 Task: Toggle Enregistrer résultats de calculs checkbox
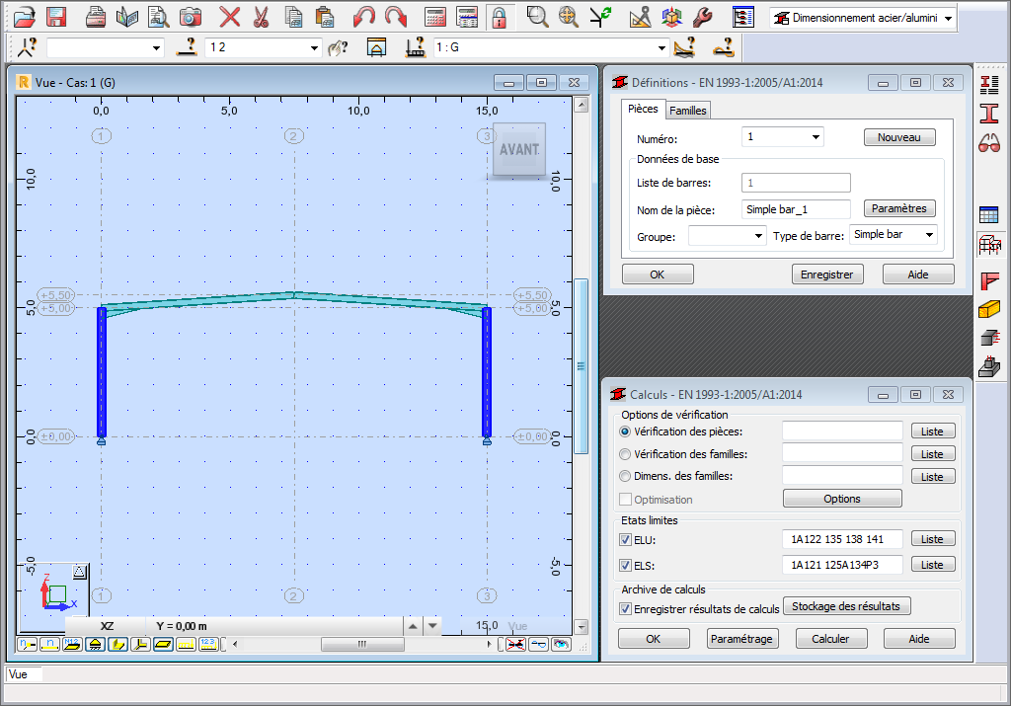[x=625, y=609]
